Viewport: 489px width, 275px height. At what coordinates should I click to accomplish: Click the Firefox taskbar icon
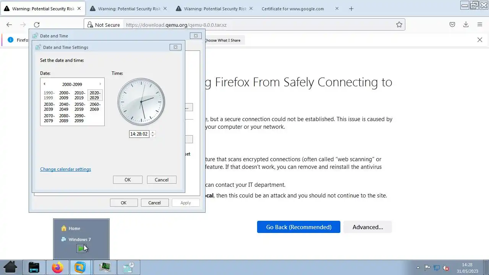58,267
